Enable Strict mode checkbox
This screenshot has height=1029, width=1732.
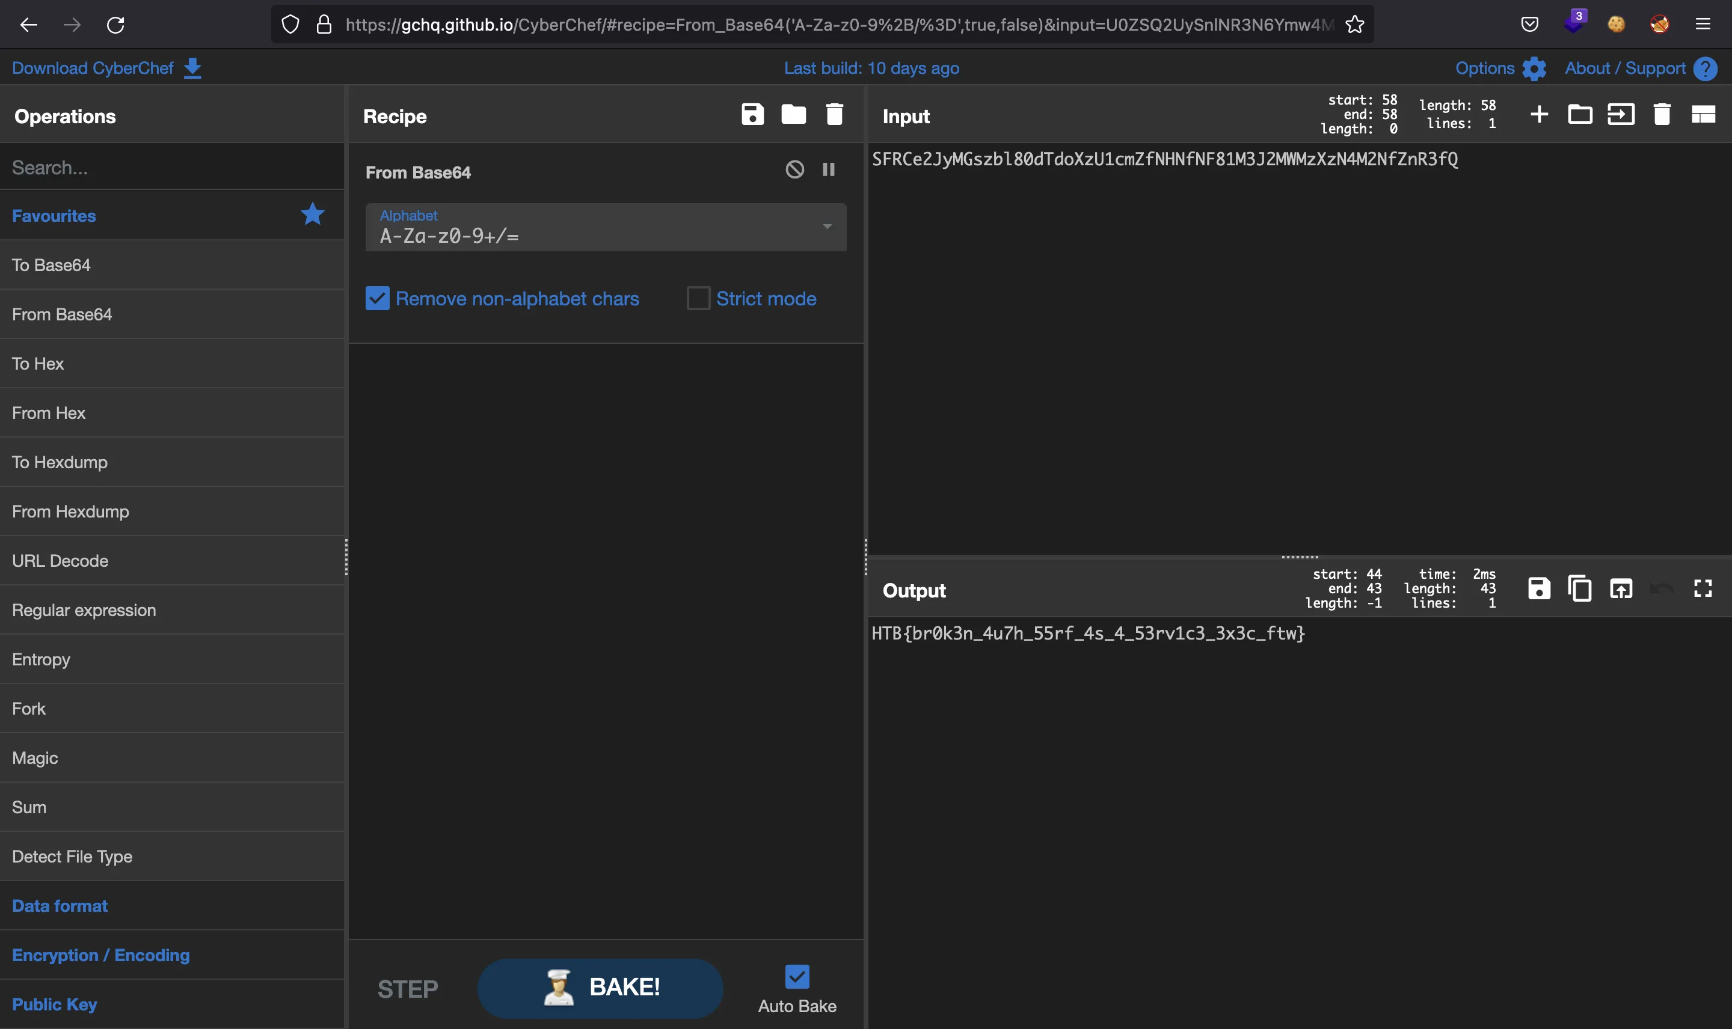click(698, 299)
